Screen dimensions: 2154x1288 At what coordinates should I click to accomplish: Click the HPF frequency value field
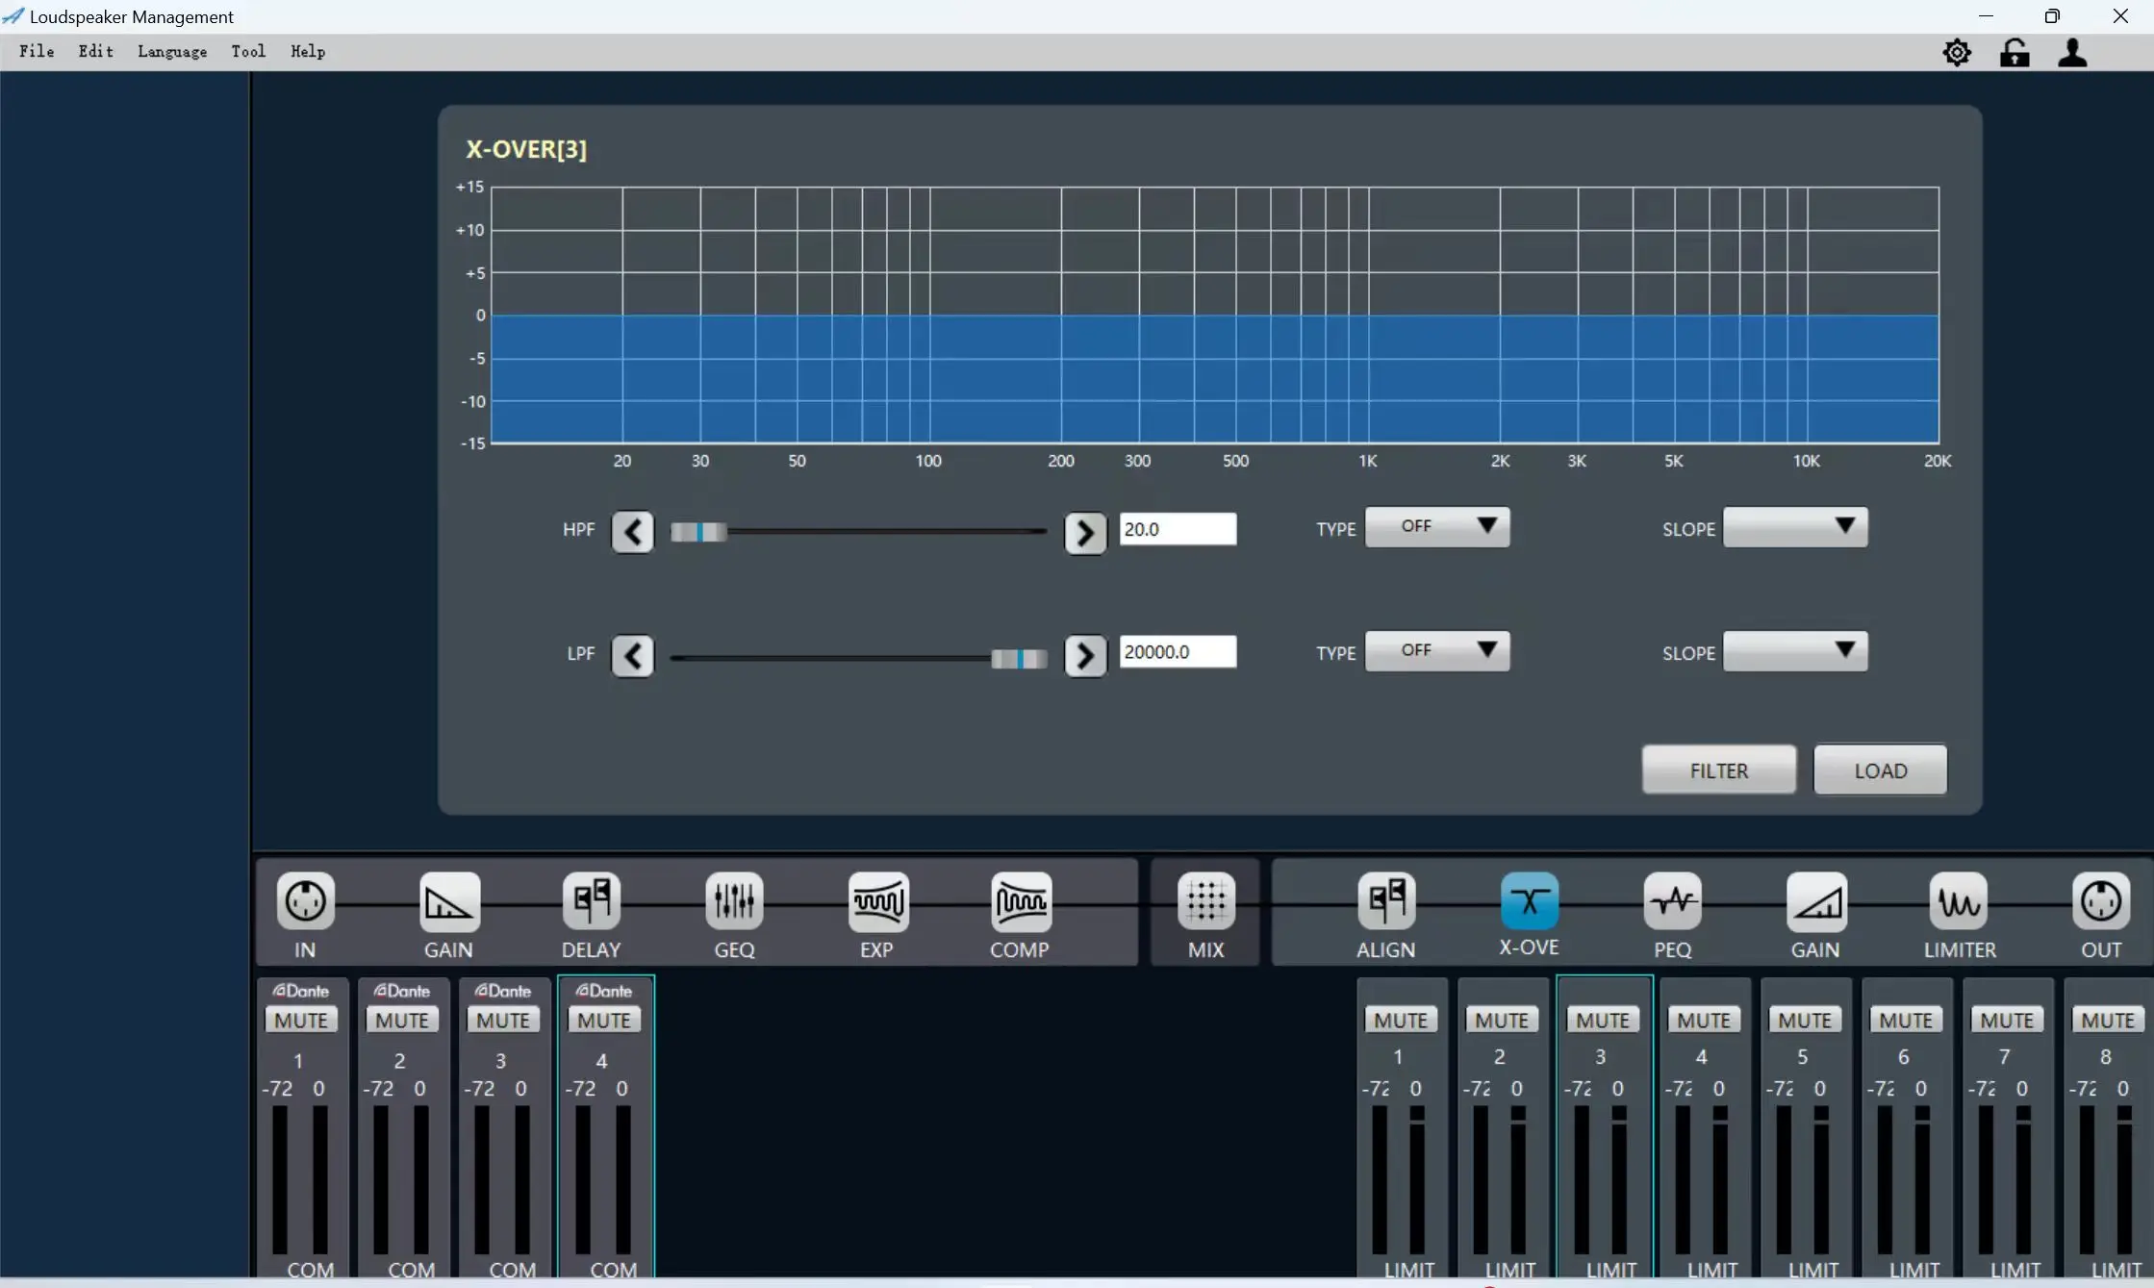[1178, 529]
